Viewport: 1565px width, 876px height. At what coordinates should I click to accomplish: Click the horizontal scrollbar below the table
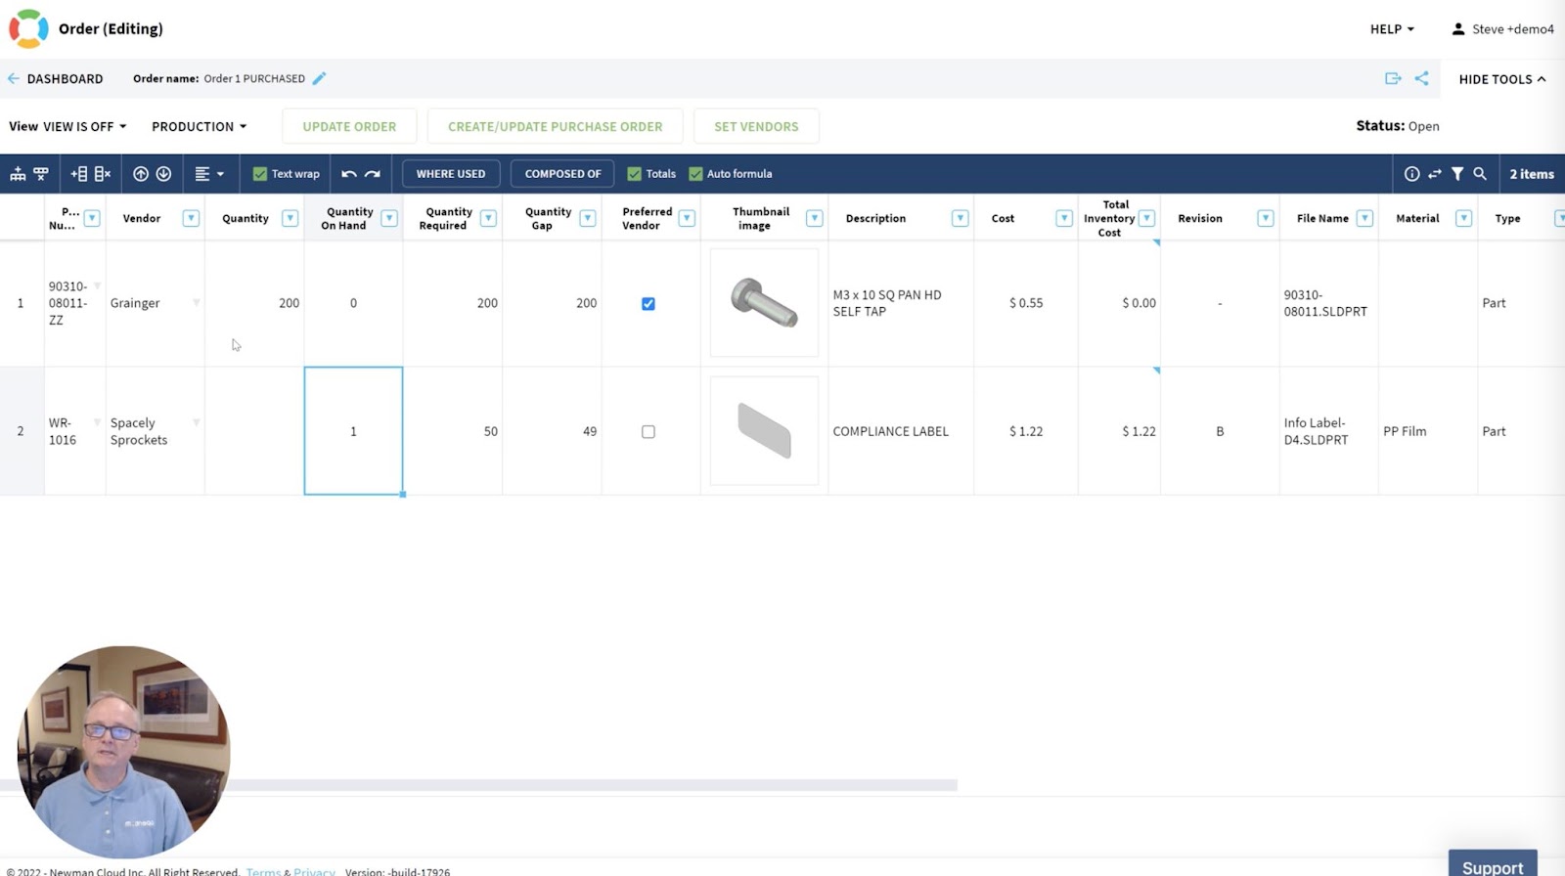(479, 785)
